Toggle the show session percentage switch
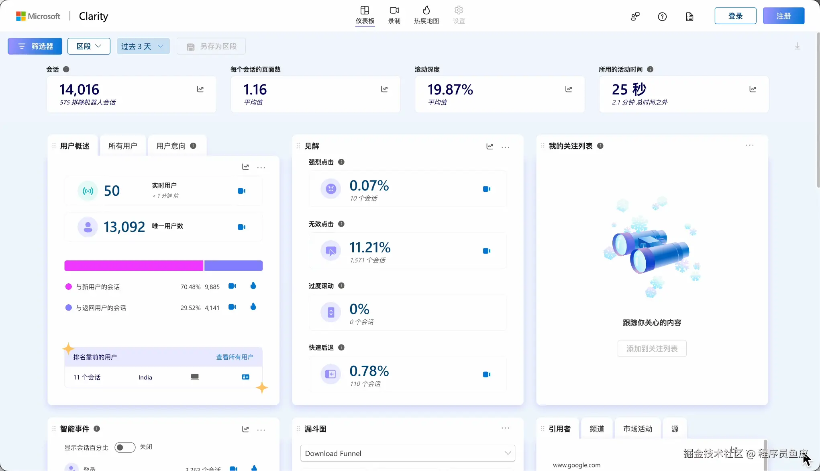 (x=124, y=447)
